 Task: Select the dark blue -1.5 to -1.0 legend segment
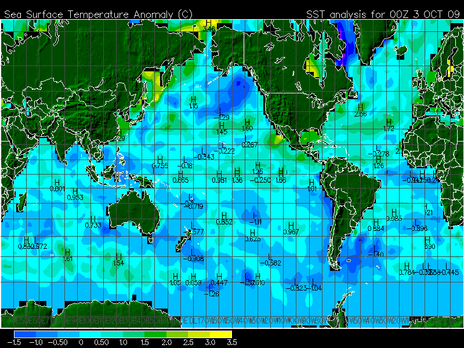tap(25, 335)
